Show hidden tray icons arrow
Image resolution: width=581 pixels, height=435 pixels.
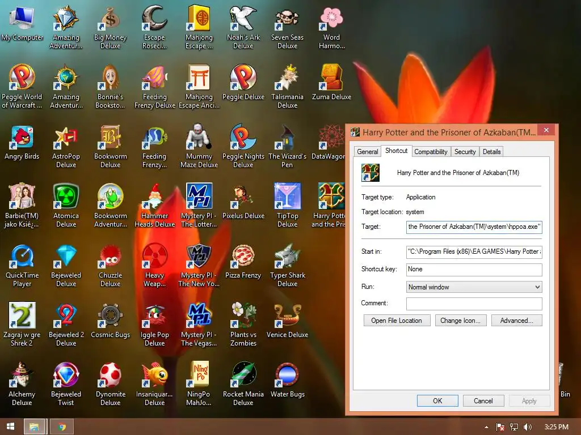(x=486, y=427)
